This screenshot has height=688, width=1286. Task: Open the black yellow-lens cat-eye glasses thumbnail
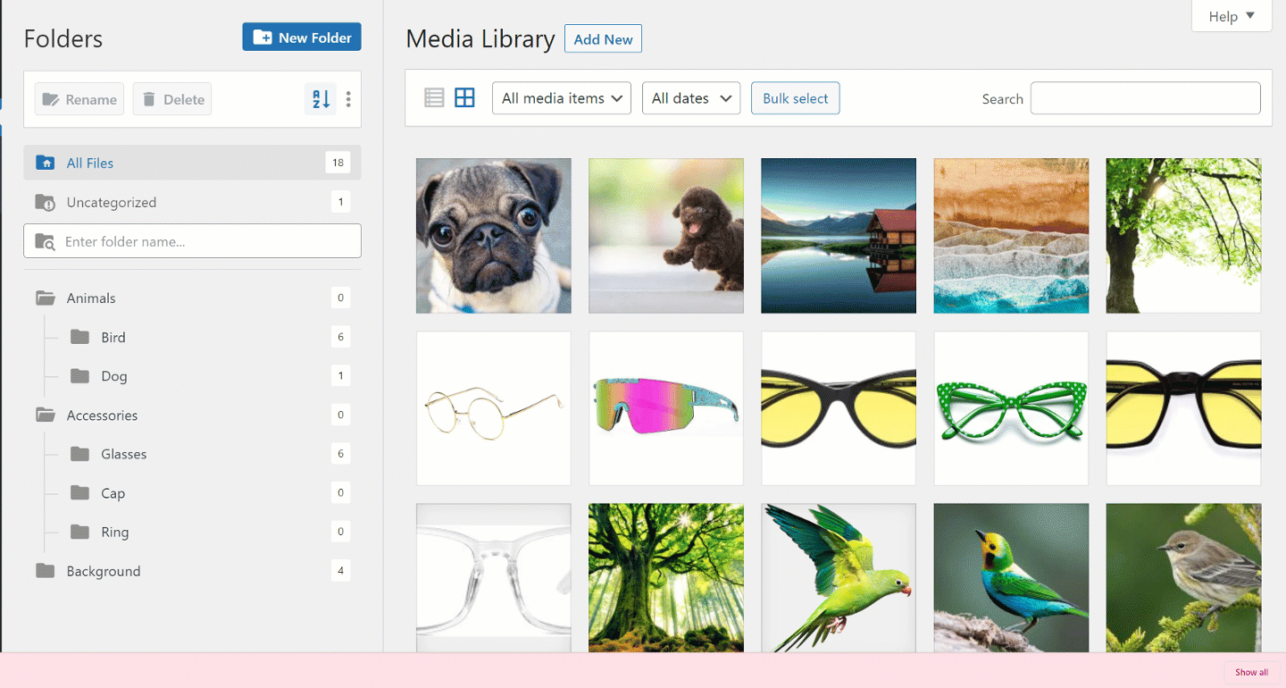(839, 408)
